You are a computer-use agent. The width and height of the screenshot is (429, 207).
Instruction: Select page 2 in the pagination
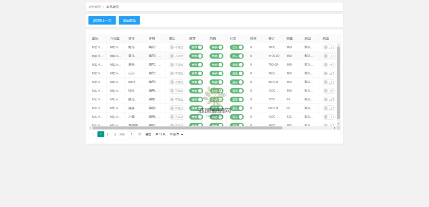tap(107, 134)
